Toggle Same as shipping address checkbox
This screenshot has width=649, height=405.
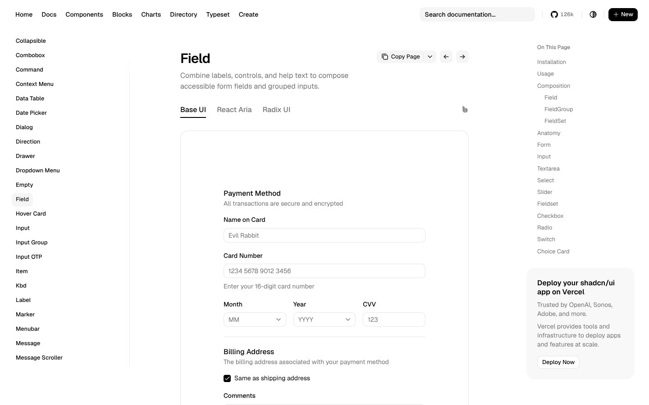click(227, 378)
